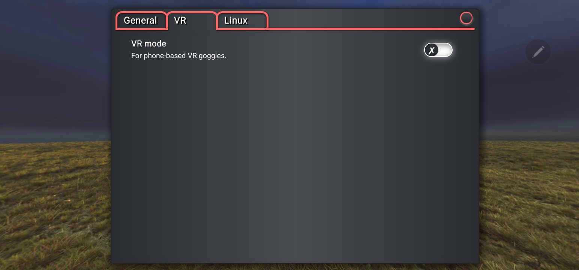Click the grassy ground left of the panel
The image size is (579, 270).
55,206
